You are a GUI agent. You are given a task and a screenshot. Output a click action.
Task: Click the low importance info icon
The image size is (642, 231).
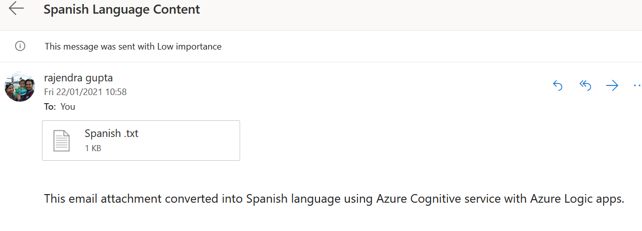[20, 47]
